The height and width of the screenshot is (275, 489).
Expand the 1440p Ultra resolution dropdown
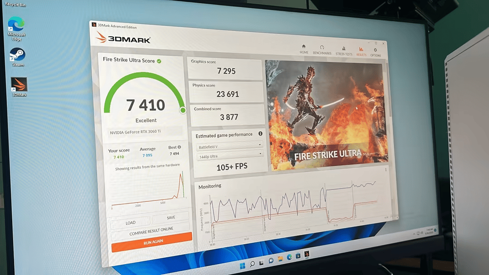tap(230, 155)
